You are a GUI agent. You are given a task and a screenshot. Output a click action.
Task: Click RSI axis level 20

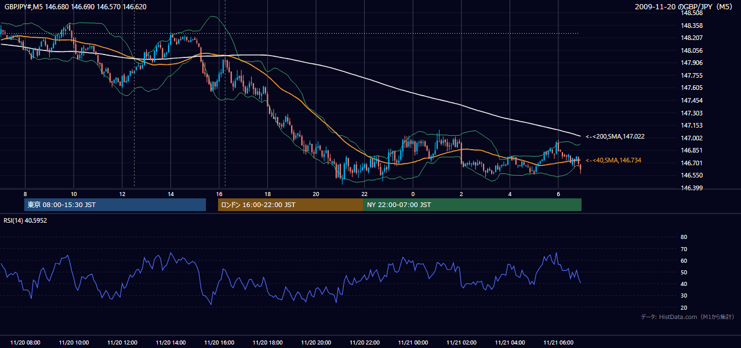[684, 307]
